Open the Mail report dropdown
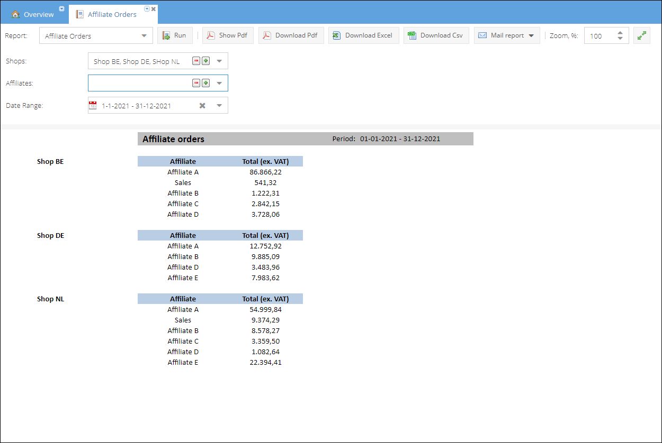 [x=507, y=35]
